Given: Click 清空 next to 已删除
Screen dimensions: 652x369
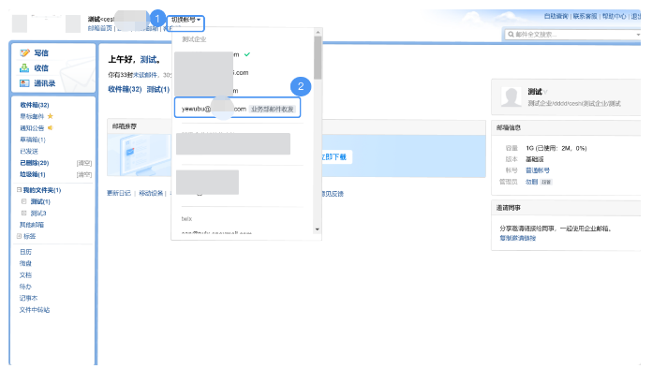Looking at the screenshot, I should point(84,163).
